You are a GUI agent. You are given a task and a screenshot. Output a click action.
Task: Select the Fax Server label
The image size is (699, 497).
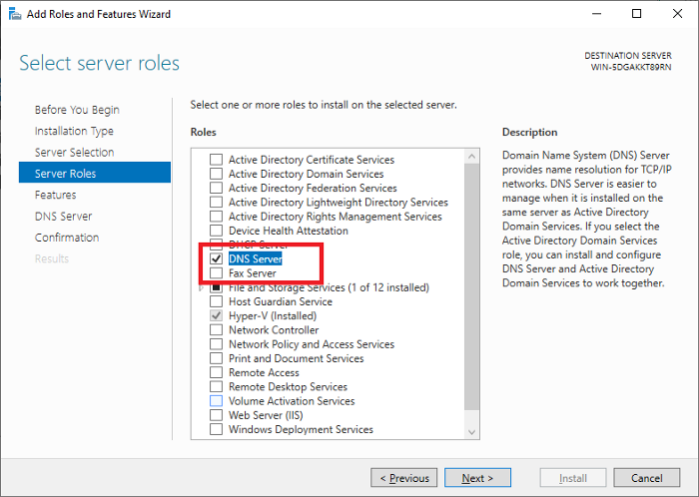[253, 273]
